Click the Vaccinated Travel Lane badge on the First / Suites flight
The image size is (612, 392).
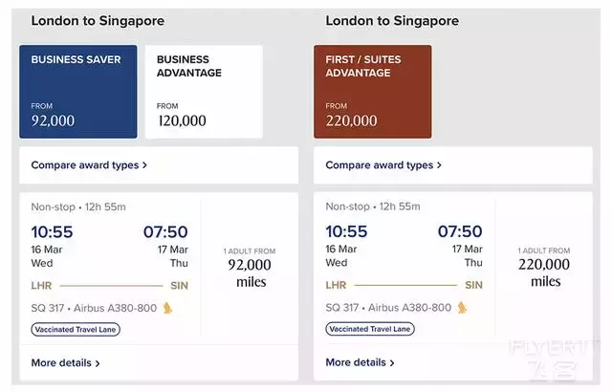click(x=370, y=329)
